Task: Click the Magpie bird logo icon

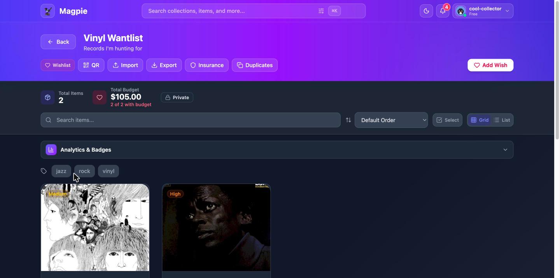Action: click(x=48, y=11)
